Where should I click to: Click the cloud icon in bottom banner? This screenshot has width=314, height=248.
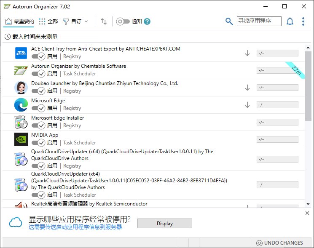(x=16, y=222)
